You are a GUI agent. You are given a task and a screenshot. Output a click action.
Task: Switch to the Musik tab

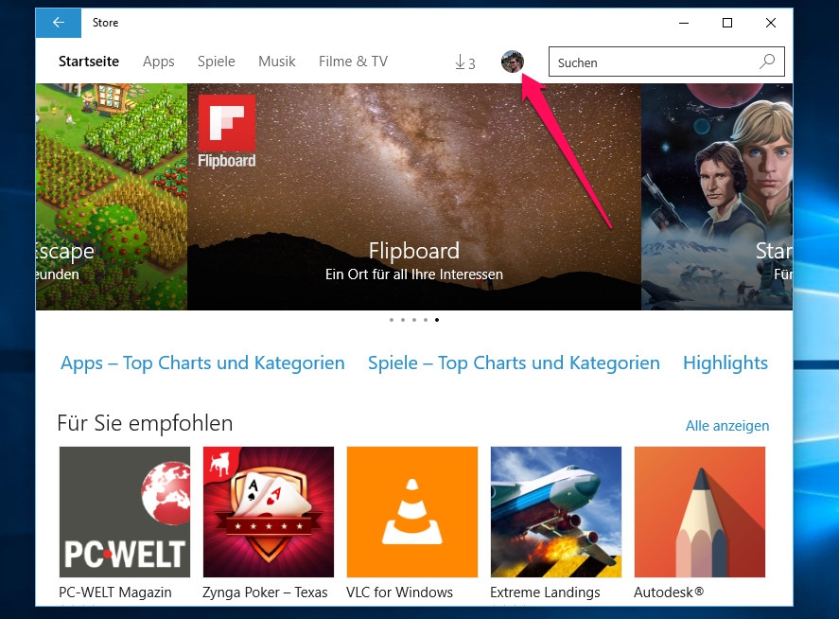(x=276, y=62)
